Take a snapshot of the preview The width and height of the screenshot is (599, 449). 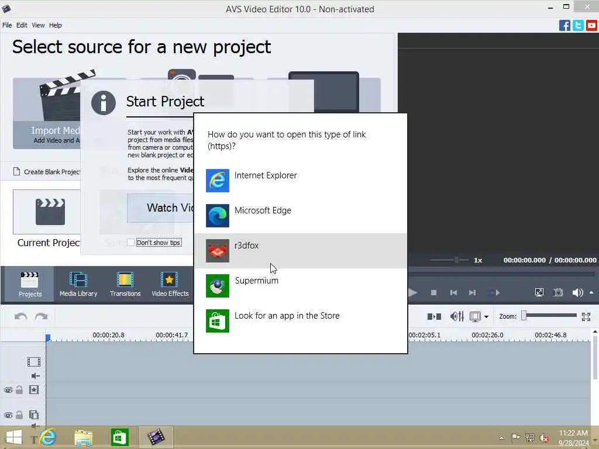[x=558, y=293]
